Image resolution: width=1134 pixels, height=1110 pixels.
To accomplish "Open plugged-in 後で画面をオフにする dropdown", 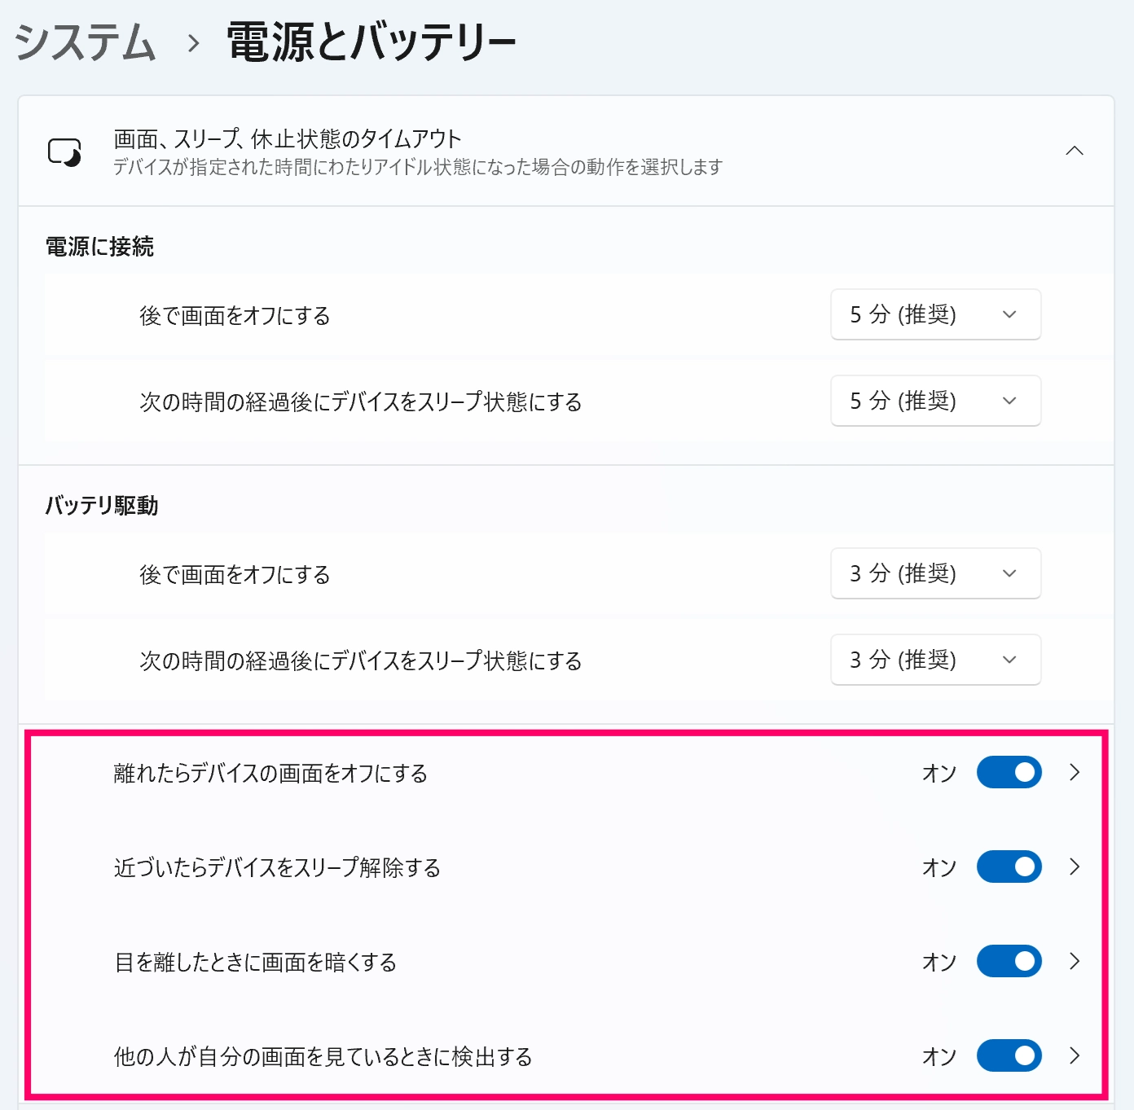I will pos(935,314).
